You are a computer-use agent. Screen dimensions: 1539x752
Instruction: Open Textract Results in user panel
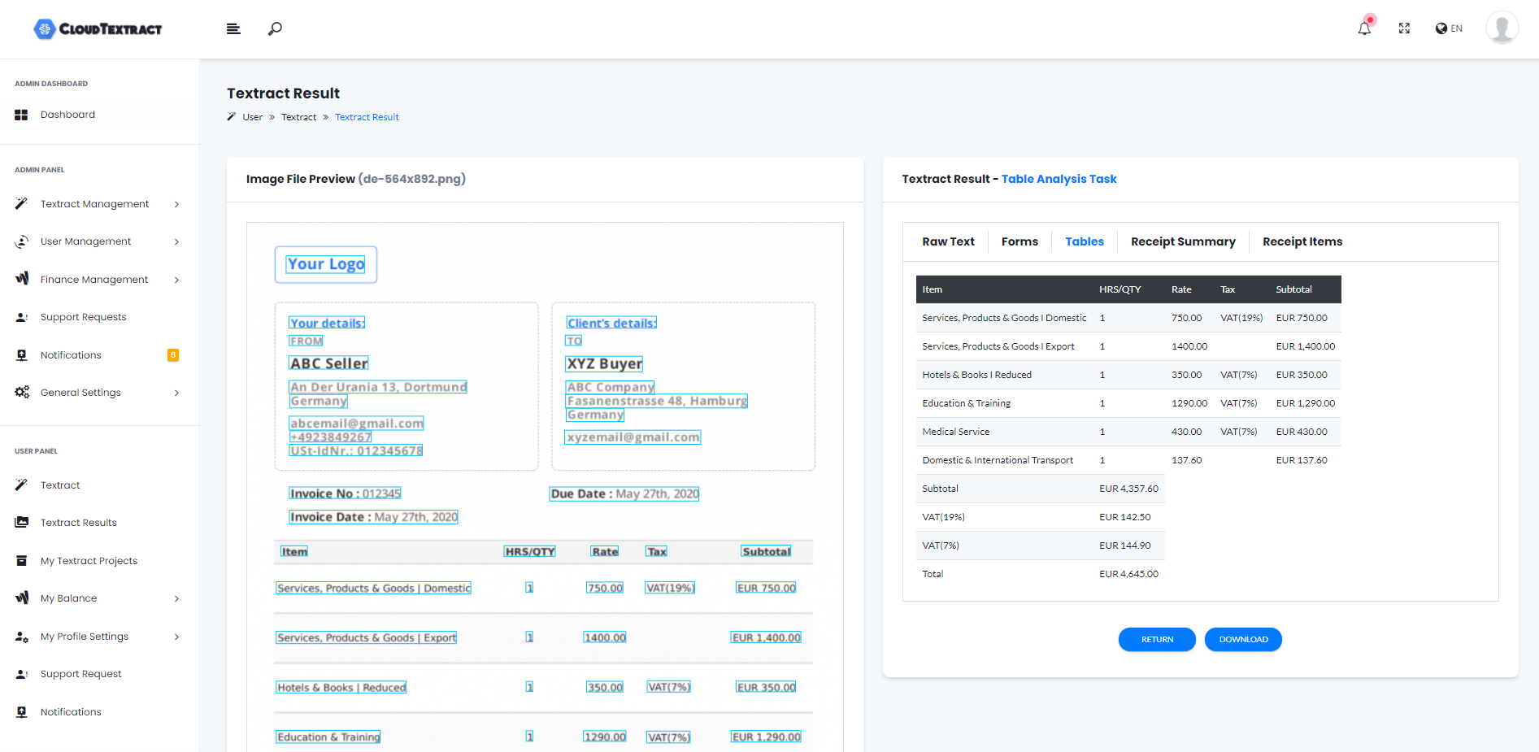(78, 523)
